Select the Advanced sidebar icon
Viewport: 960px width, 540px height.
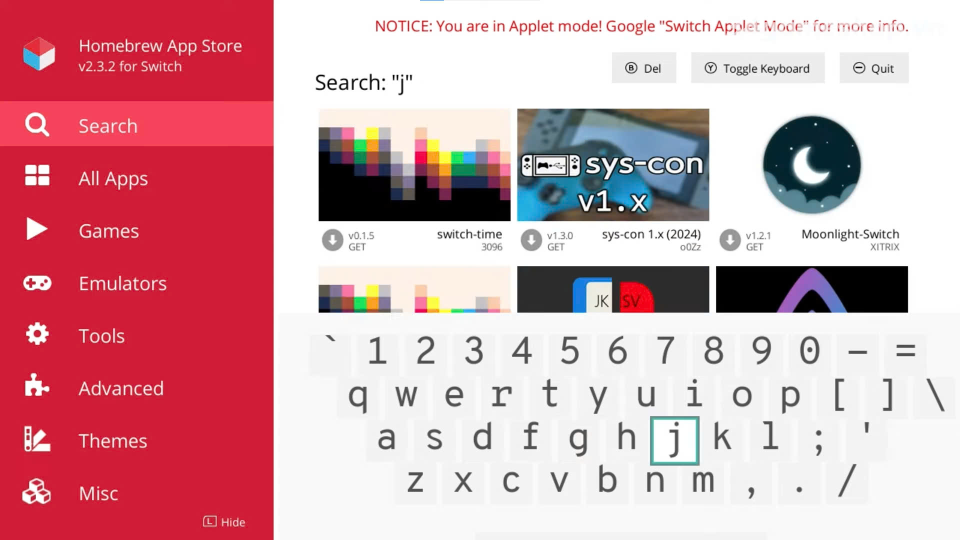pyautogui.click(x=37, y=387)
